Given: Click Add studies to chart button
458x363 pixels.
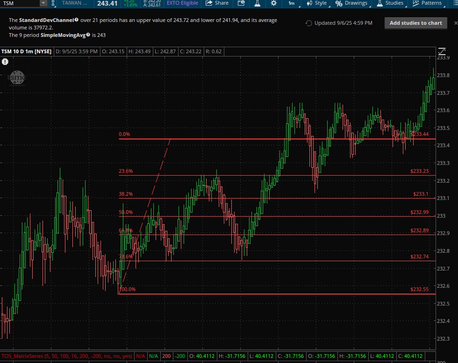Looking at the screenshot, I should point(416,23).
